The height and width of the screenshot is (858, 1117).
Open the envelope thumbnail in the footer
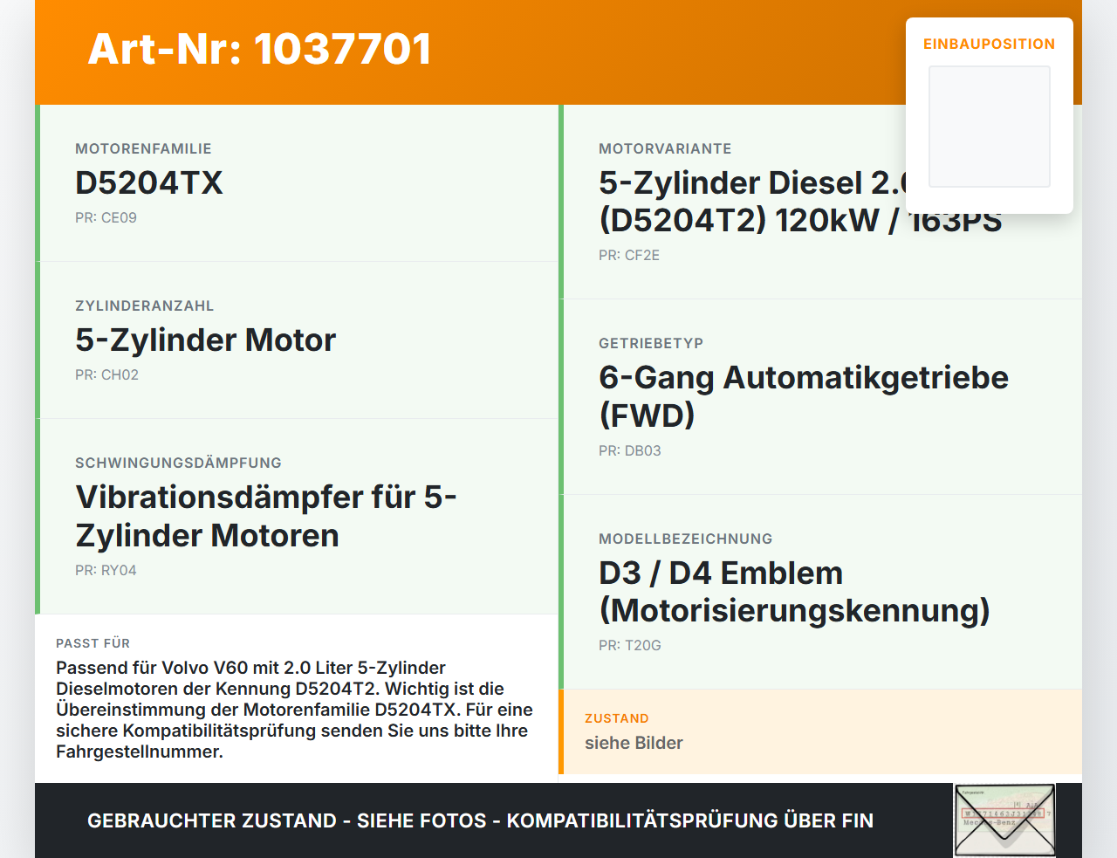coord(1004,820)
